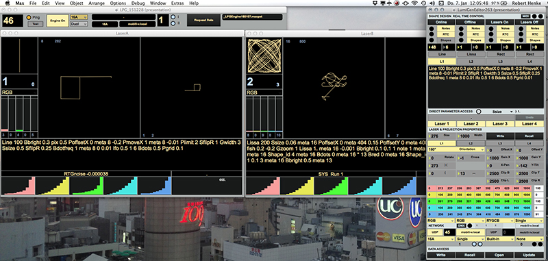Open the Object menu
The image size is (548, 261).
76,3
